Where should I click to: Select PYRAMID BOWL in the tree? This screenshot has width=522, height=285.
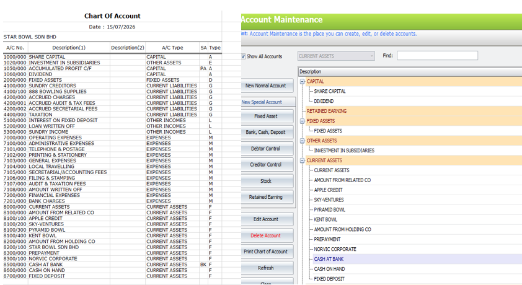330,210
